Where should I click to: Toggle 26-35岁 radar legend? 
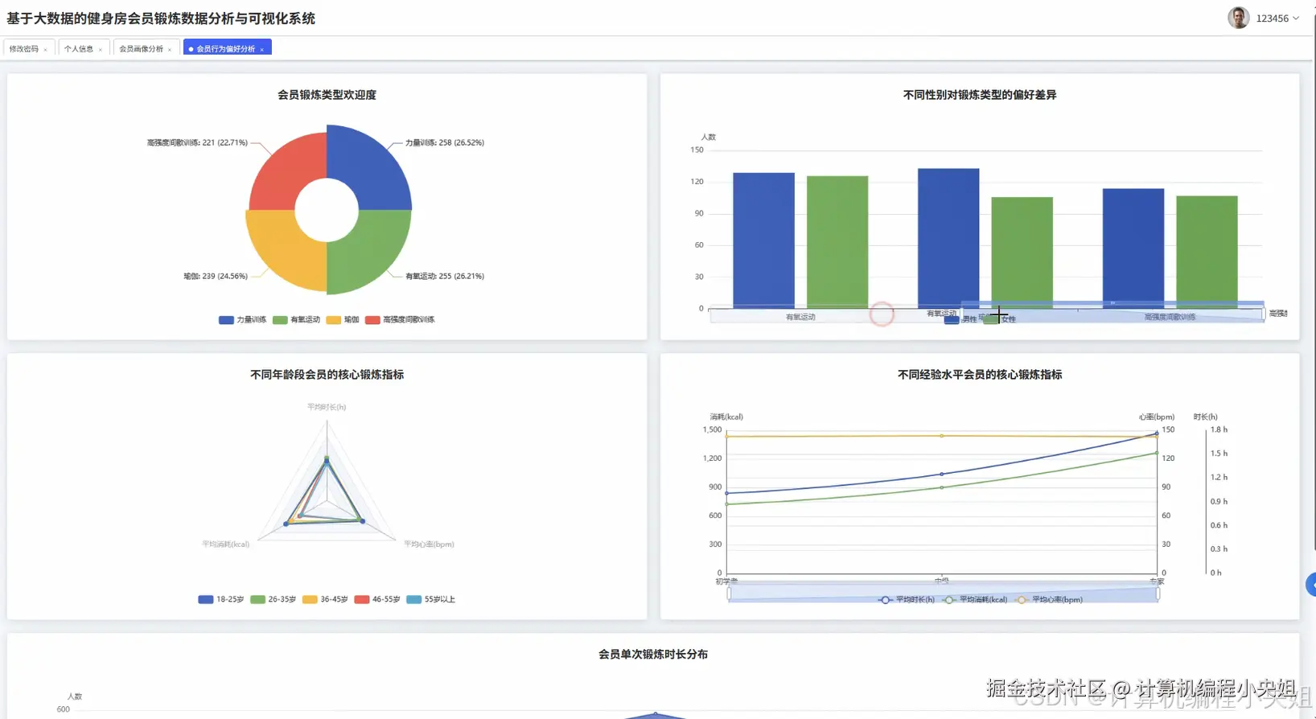[273, 600]
